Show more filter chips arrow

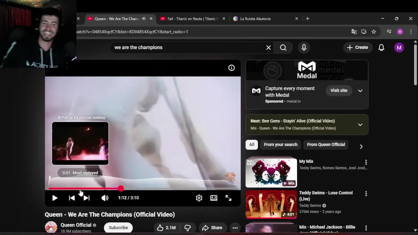361,147
